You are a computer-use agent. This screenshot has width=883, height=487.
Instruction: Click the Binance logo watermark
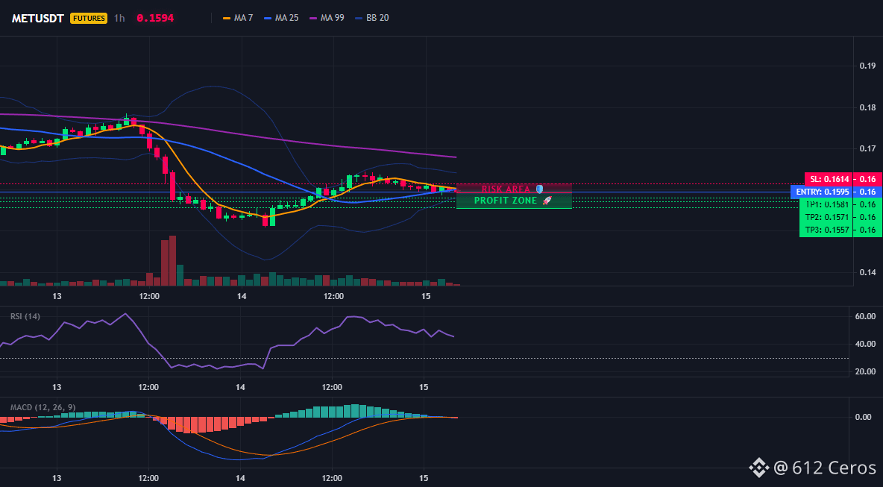[x=758, y=468]
